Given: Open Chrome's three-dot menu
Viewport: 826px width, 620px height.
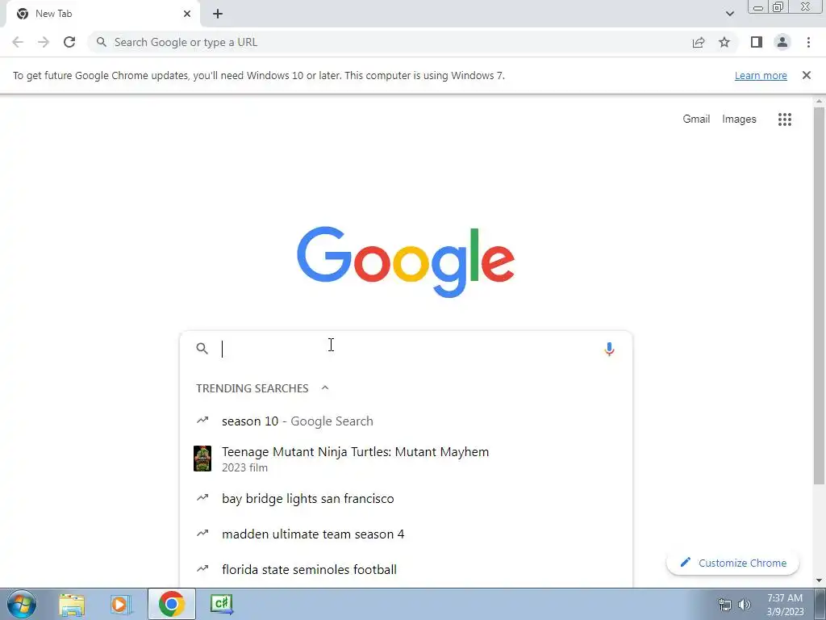Looking at the screenshot, I should click(x=808, y=42).
